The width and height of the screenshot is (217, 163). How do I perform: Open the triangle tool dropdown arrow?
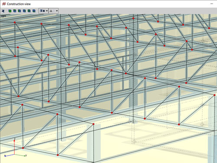[57, 11]
